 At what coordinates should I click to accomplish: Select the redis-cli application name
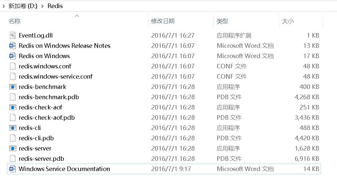(30, 128)
